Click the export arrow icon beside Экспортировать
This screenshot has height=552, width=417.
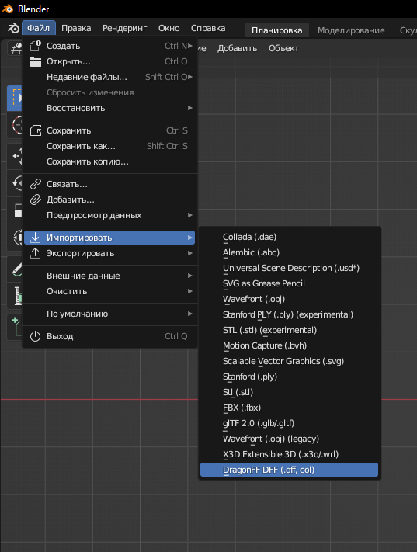click(x=35, y=253)
